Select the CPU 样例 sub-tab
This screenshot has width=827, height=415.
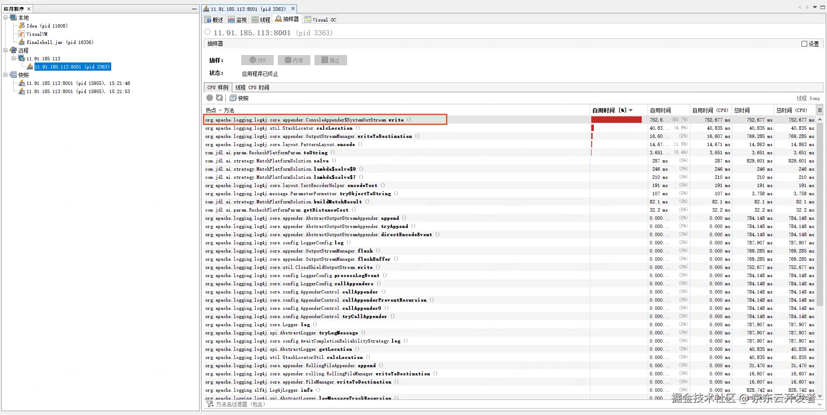pyautogui.click(x=218, y=87)
